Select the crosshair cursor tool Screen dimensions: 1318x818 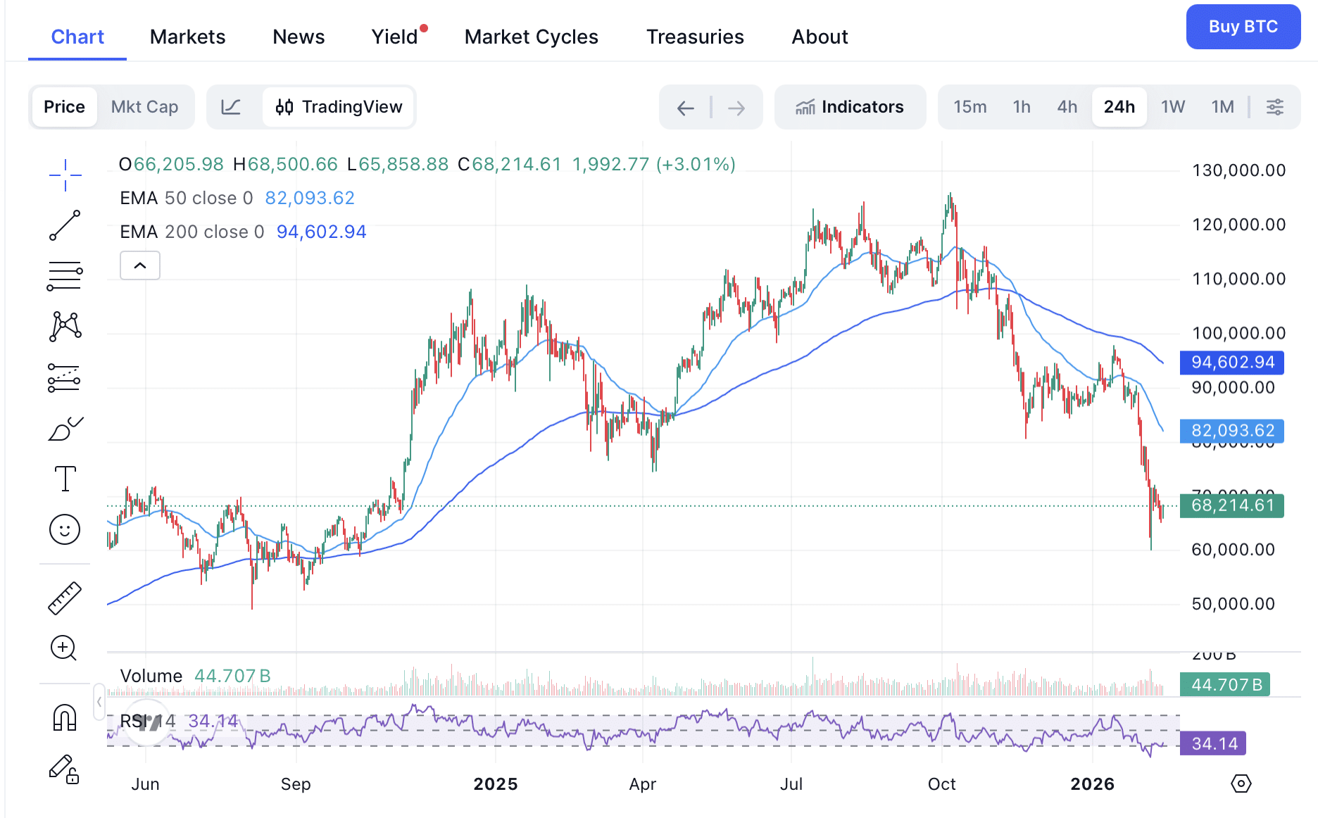pos(65,175)
